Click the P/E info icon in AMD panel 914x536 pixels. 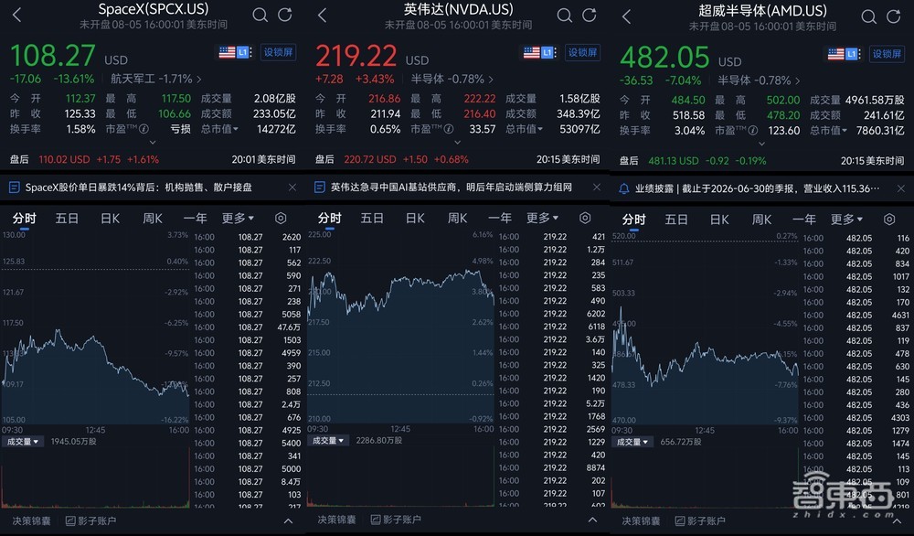coord(752,131)
